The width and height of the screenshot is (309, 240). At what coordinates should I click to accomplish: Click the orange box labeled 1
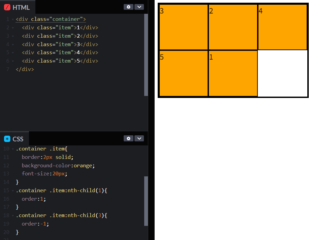(x=233, y=73)
